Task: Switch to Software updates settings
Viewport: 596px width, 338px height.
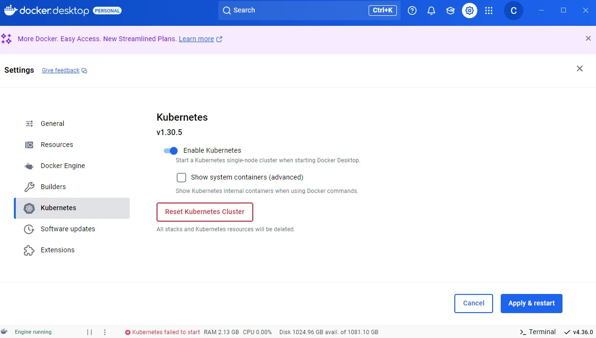Action: point(72,229)
